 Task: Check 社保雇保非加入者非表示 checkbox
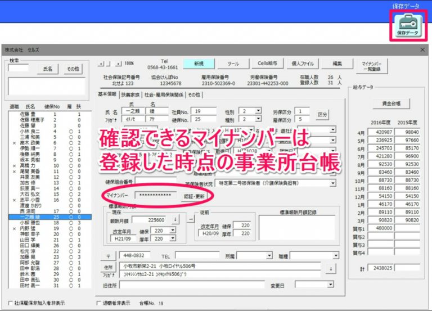coord(11,303)
